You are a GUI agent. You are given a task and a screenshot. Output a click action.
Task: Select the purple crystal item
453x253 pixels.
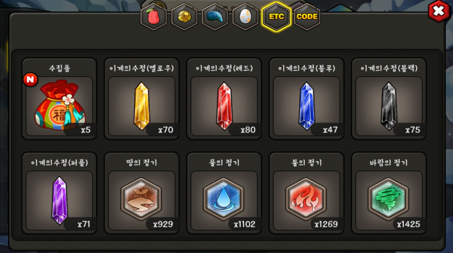[x=59, y=201]
